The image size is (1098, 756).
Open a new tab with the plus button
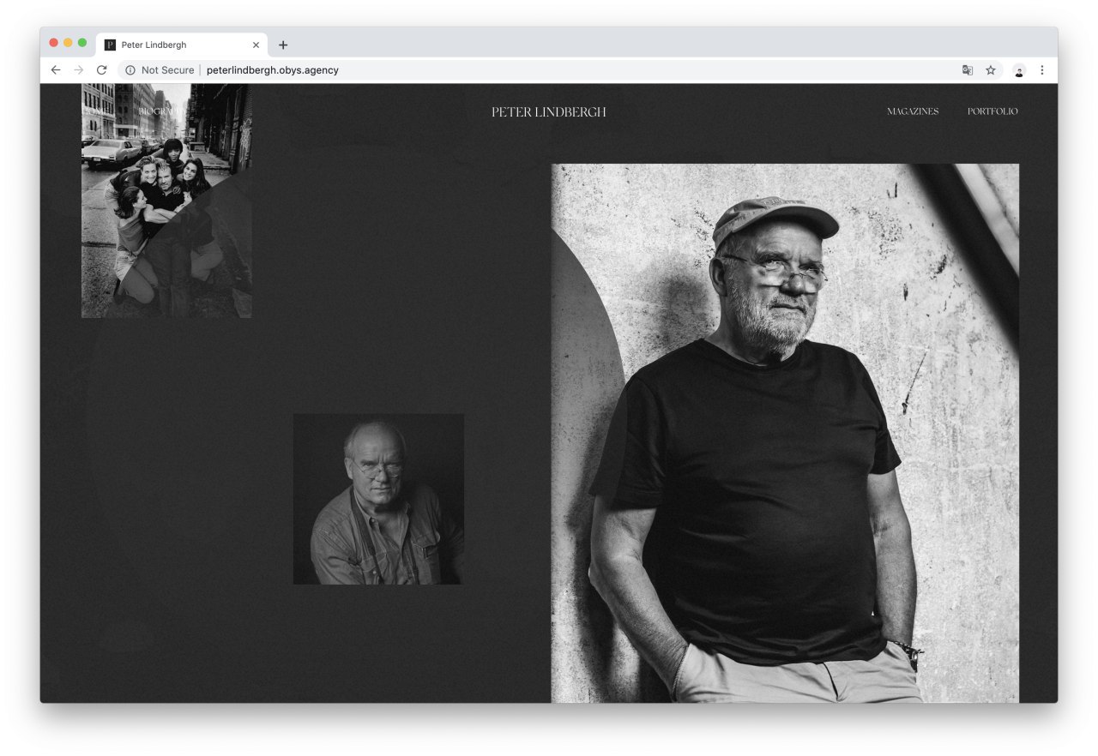pos(283,45)
